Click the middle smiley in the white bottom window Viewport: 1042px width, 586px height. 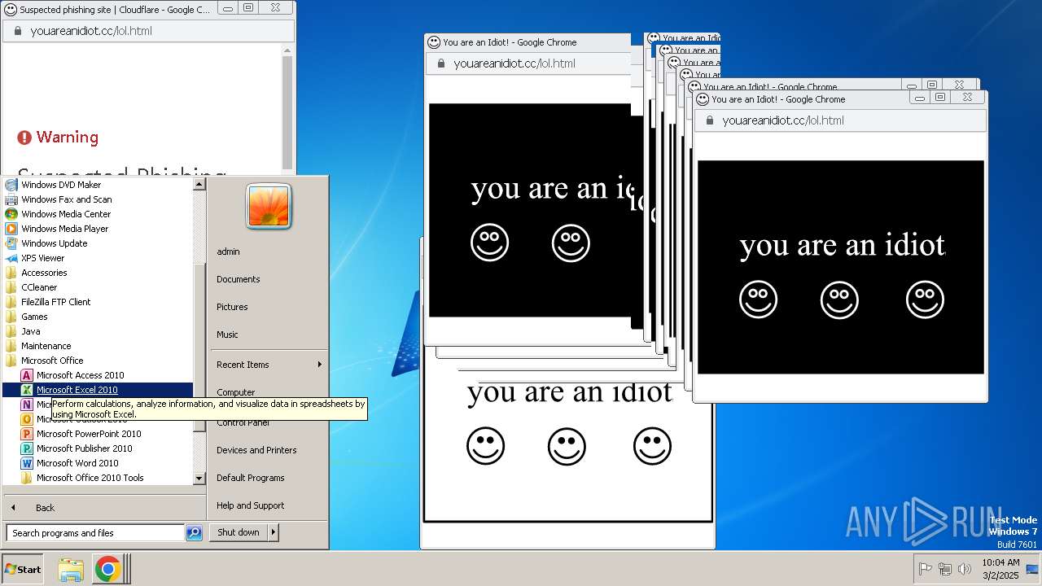[x=567, y=446]
